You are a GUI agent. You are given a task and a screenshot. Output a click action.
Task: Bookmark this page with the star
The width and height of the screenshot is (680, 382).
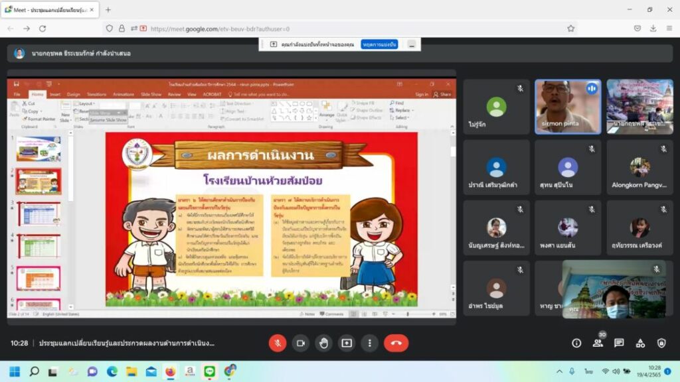(x=570, y=29)
